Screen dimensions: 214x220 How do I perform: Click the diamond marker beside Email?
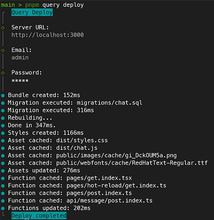point(3,50)
